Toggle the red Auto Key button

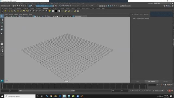click(169, 91)
